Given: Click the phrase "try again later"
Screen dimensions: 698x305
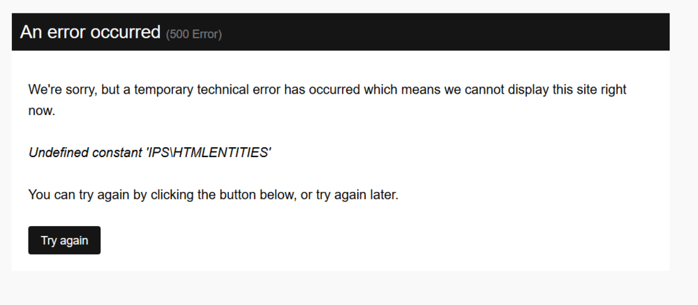Looking at the screenshot, I should (x=357, y=195).
